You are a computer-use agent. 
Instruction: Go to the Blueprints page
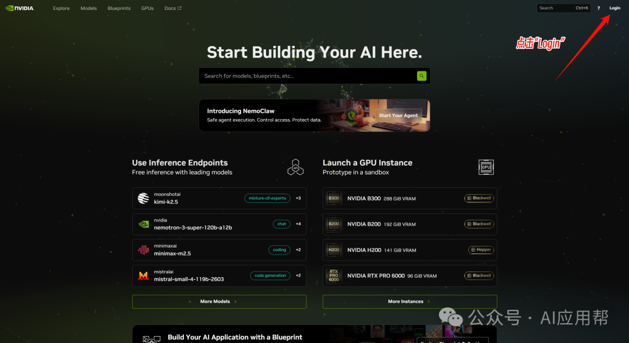click(119, 8)
